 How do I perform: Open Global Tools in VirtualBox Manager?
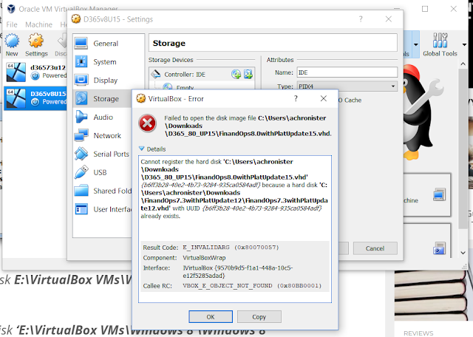(x=440, y=44)
